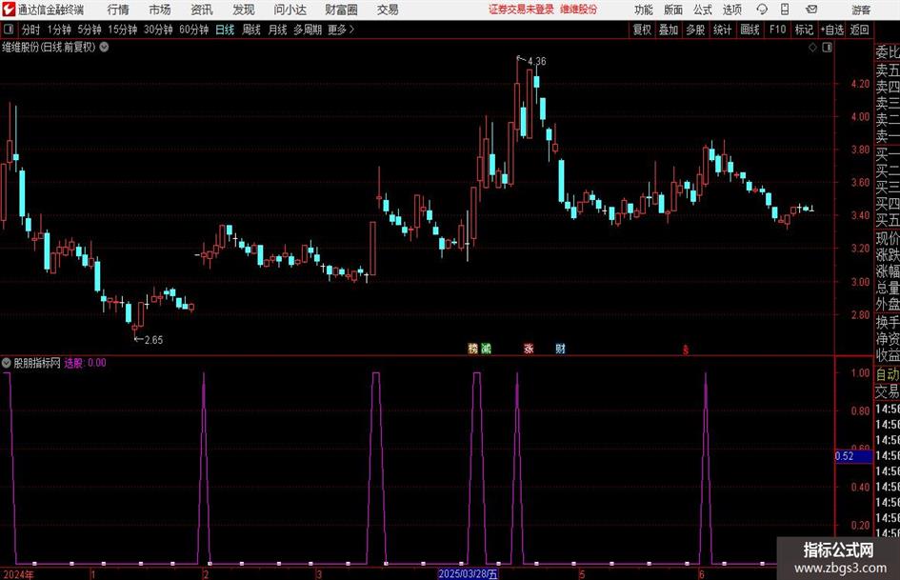Image resolution: width=900 pixels, height=580 pixels.
Task: Open the 市场 menu
Action: 160,10
